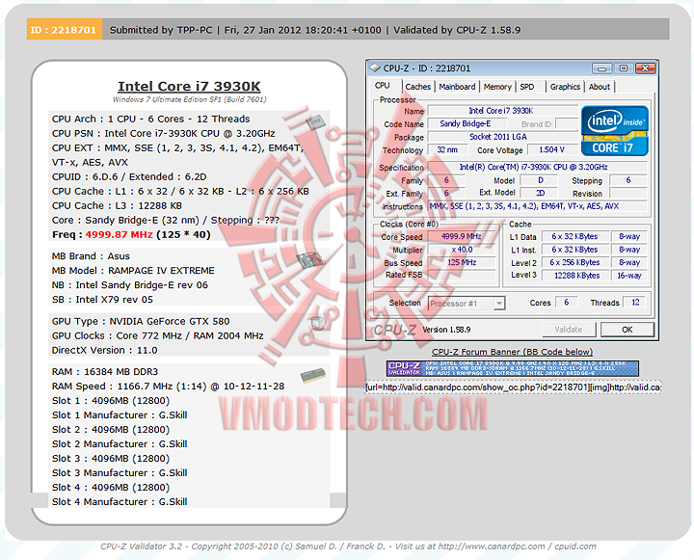Viewport: 694px width, 560px height.
Task: Click the copyright footer canardpc.com text
Action: tap(348, 547)
